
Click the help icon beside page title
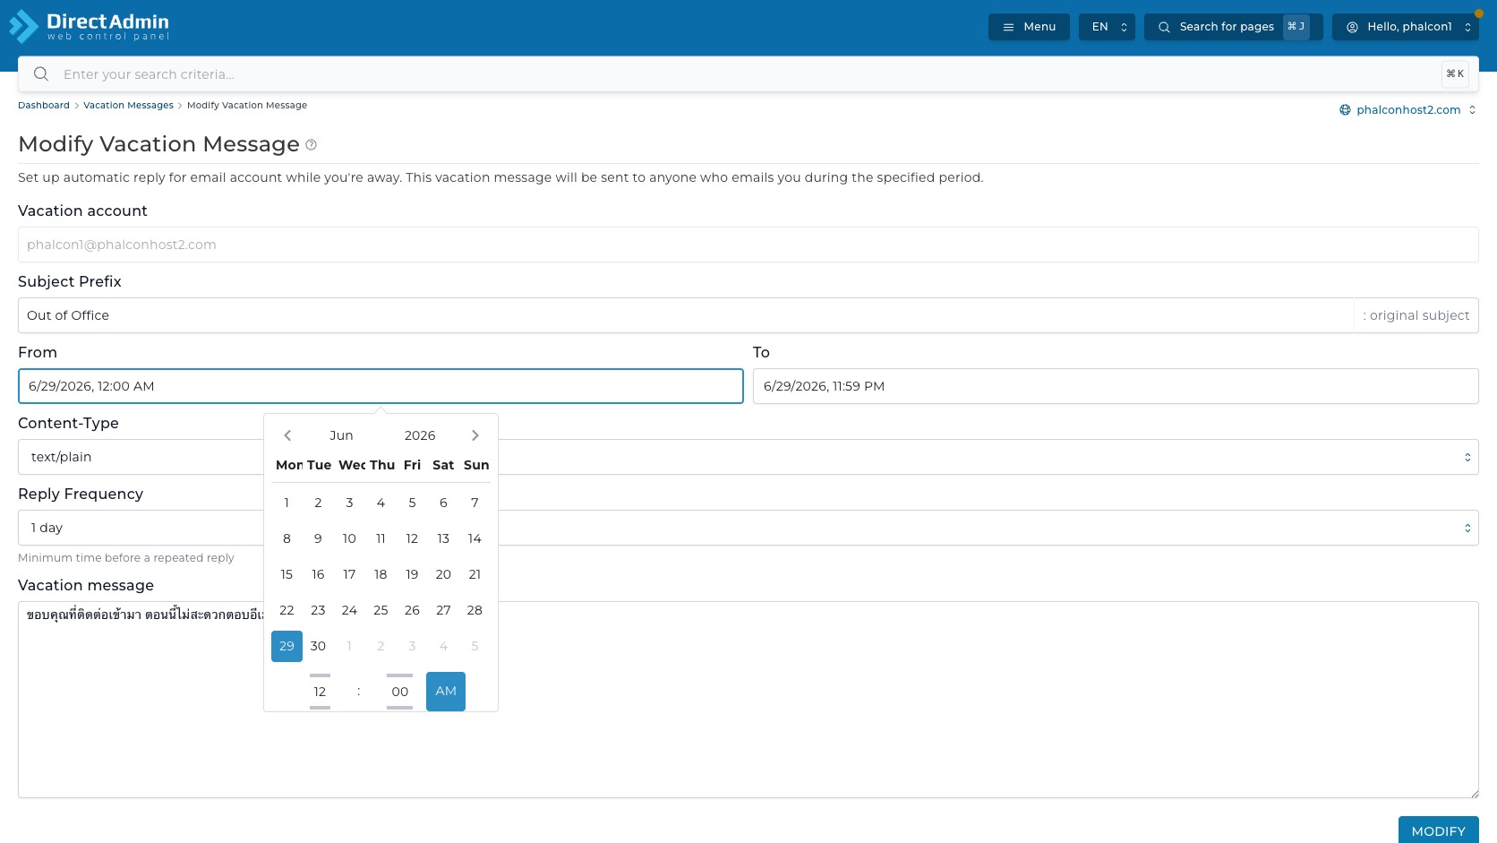pyautogui.click(x=311, y=145)
